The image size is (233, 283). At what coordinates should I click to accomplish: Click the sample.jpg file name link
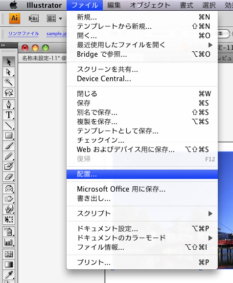tap(57, 34)
